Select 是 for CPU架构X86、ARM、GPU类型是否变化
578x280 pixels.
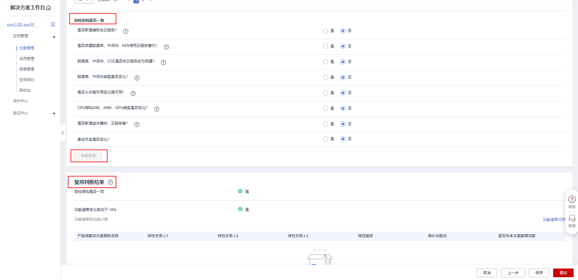[x=326, y=108]
